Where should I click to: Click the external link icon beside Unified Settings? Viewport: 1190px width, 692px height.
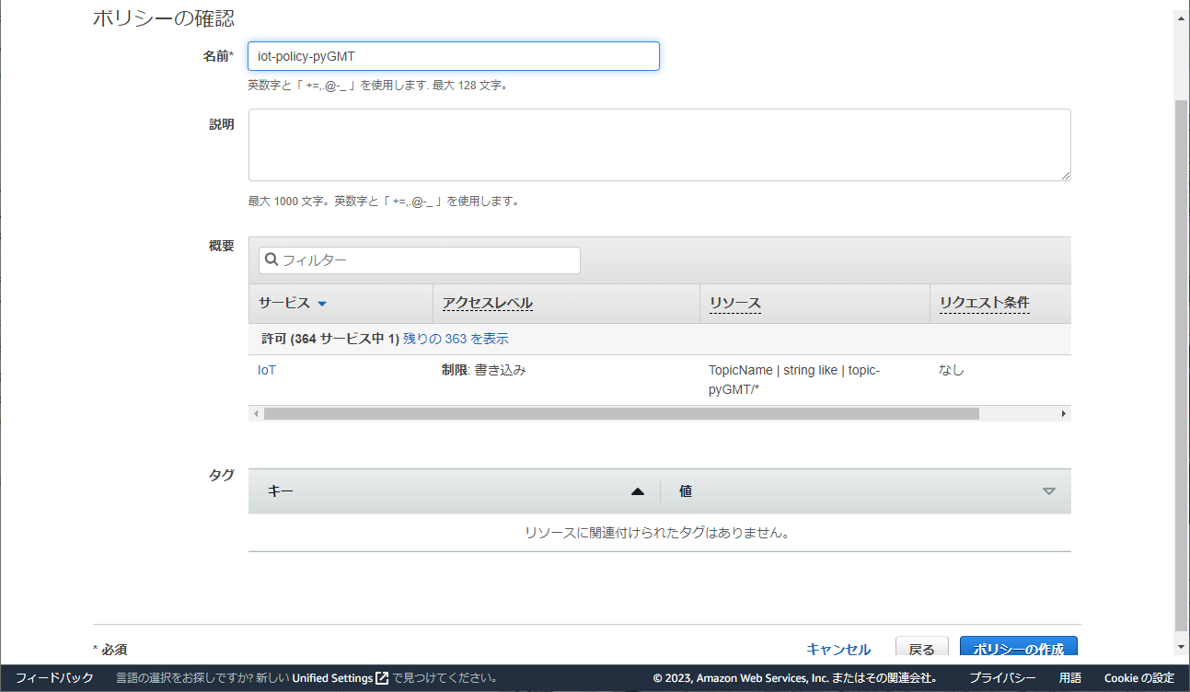click(382, 678)
